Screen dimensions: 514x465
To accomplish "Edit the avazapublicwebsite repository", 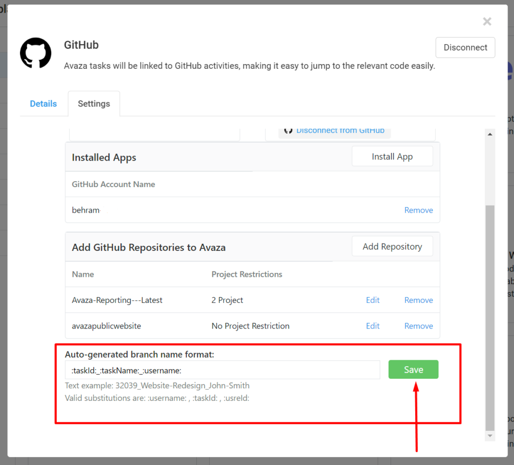I will 373,326.
